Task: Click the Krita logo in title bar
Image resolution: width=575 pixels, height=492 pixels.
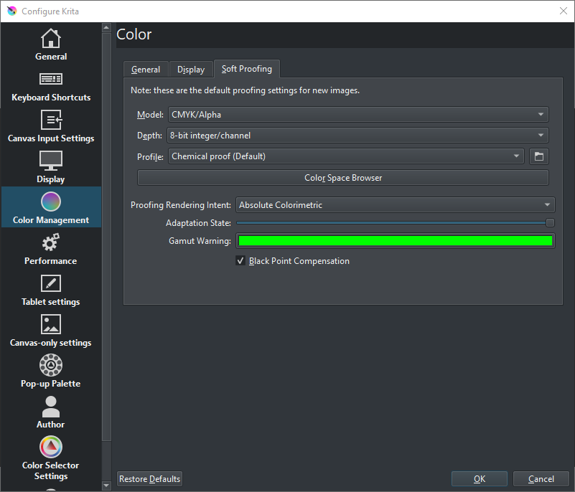Action: pos(11,11)
